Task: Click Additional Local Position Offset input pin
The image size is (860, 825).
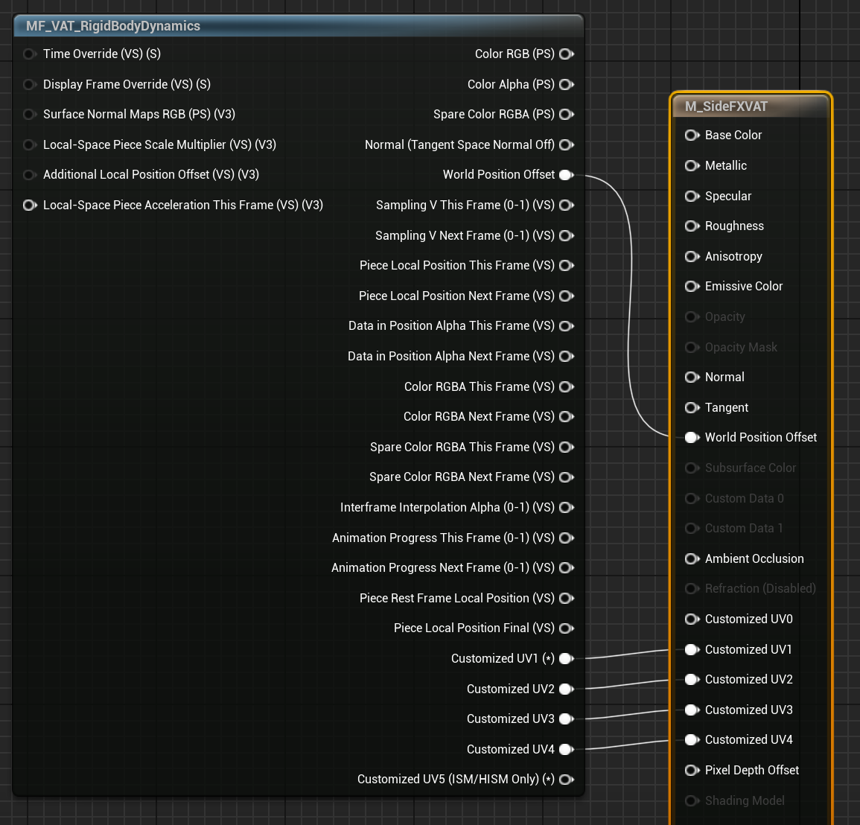Action: click(x=30, y=174)
